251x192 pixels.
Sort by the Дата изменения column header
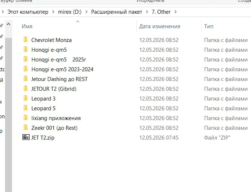pos(160,26)
